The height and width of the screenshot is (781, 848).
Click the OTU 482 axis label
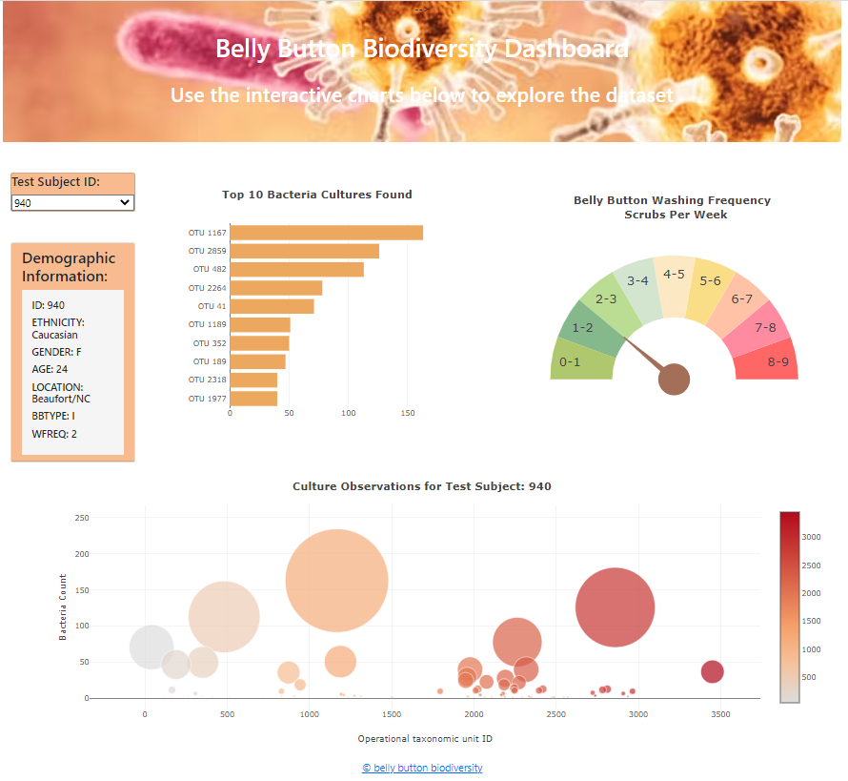[x=207, y=269]
